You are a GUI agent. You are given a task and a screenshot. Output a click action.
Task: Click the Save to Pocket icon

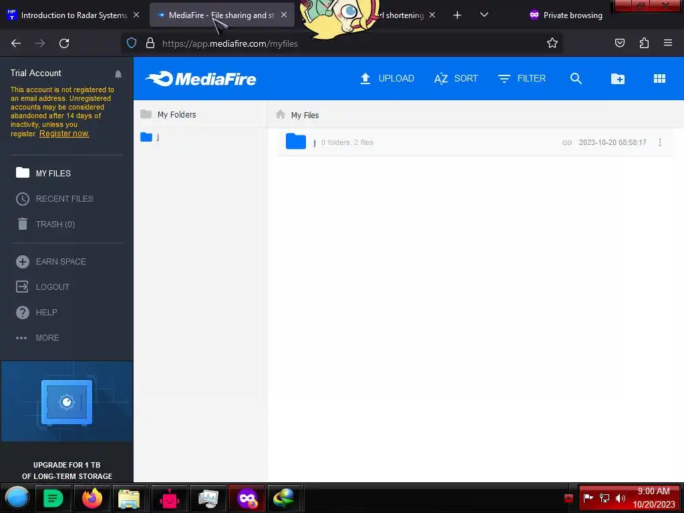(620, 43)
